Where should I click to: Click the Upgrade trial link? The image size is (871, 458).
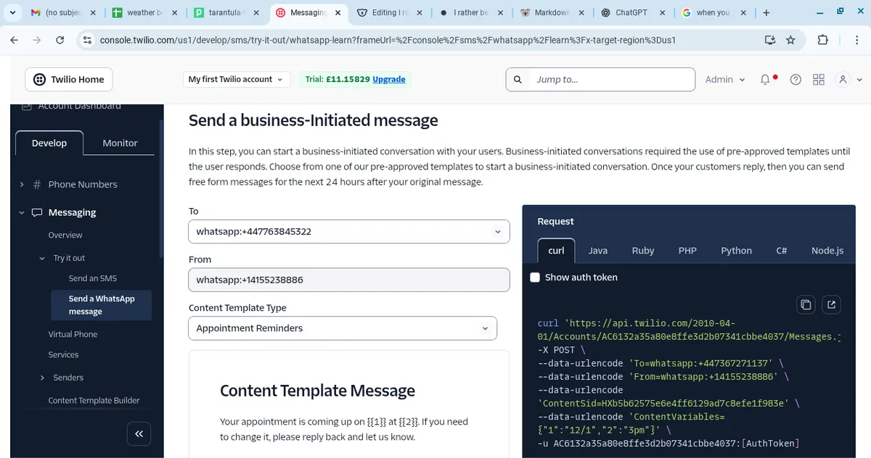point(389,80)
